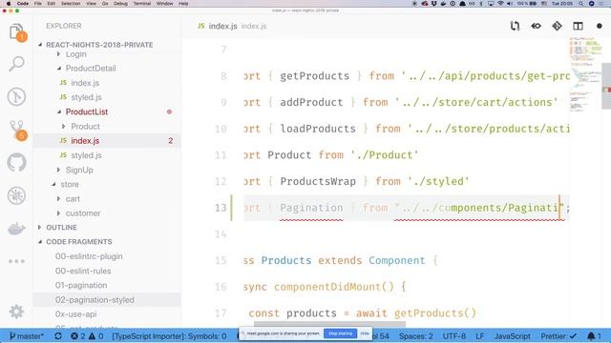This screenshot has height=343, width=611.
Task: Open notifications bell in status bar
Action: point(594,336)
